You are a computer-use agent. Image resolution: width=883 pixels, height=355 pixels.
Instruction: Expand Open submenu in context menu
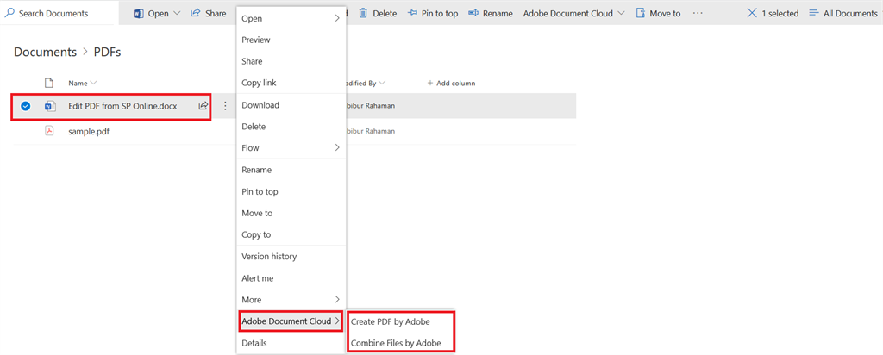pos(337,19)
